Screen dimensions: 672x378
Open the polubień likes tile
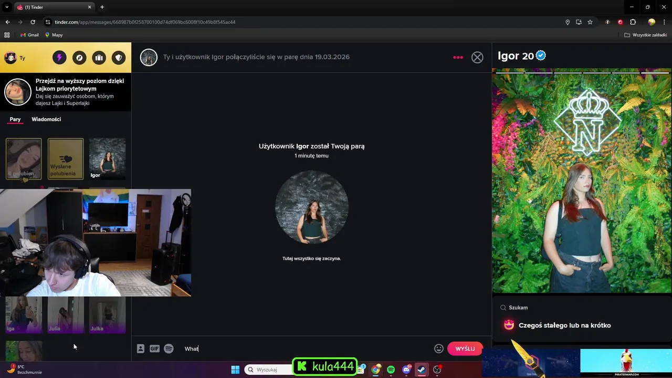tap(24, 159)
